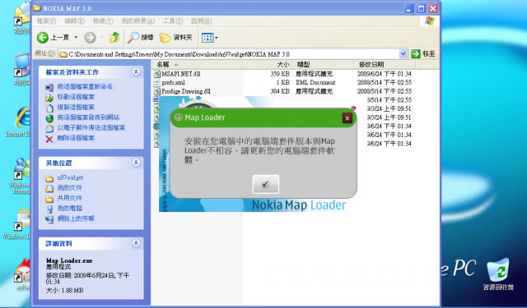This screenshot has height=308, width=527.
Task: Open the Search (搜尋) toolbar button
Action: point(141,37)
